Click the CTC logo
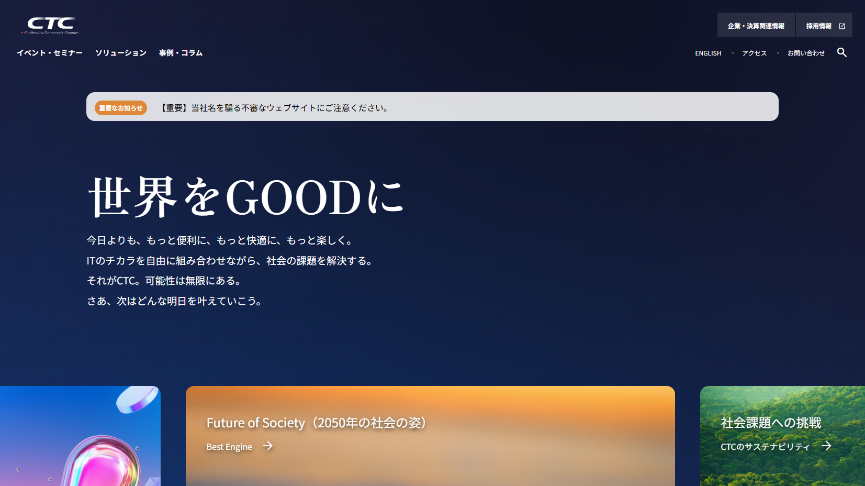Image resolution: width=865 pixels, height=486 pixels. 50,25
